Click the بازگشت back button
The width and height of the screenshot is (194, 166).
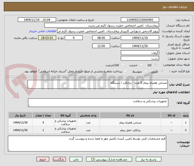coord(59,159)
